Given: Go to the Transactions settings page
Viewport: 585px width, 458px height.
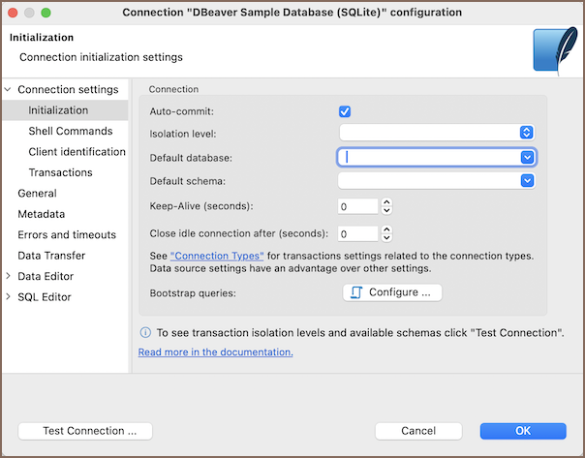Looking at the screenshot, I should pos(60,172).
